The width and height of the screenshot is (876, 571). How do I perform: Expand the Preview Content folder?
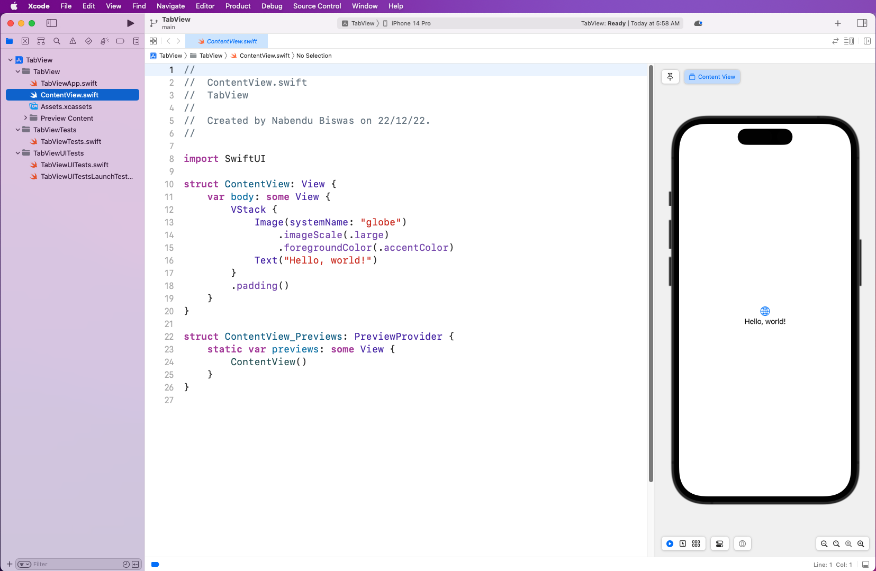coord(25,118)
